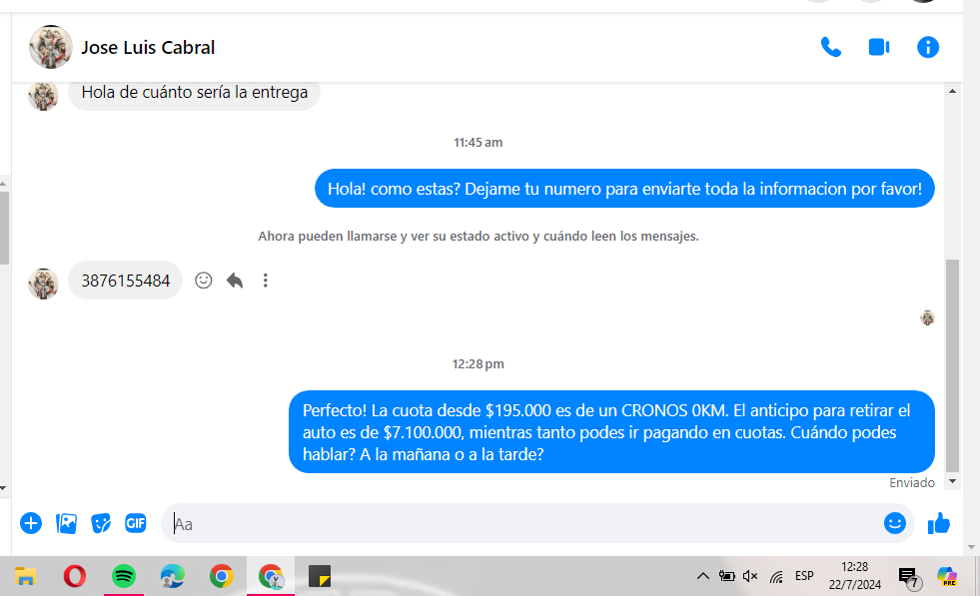React with emoji to the phone number message
The width and height of the screenshot is (980, 596).
click(204, 281)
